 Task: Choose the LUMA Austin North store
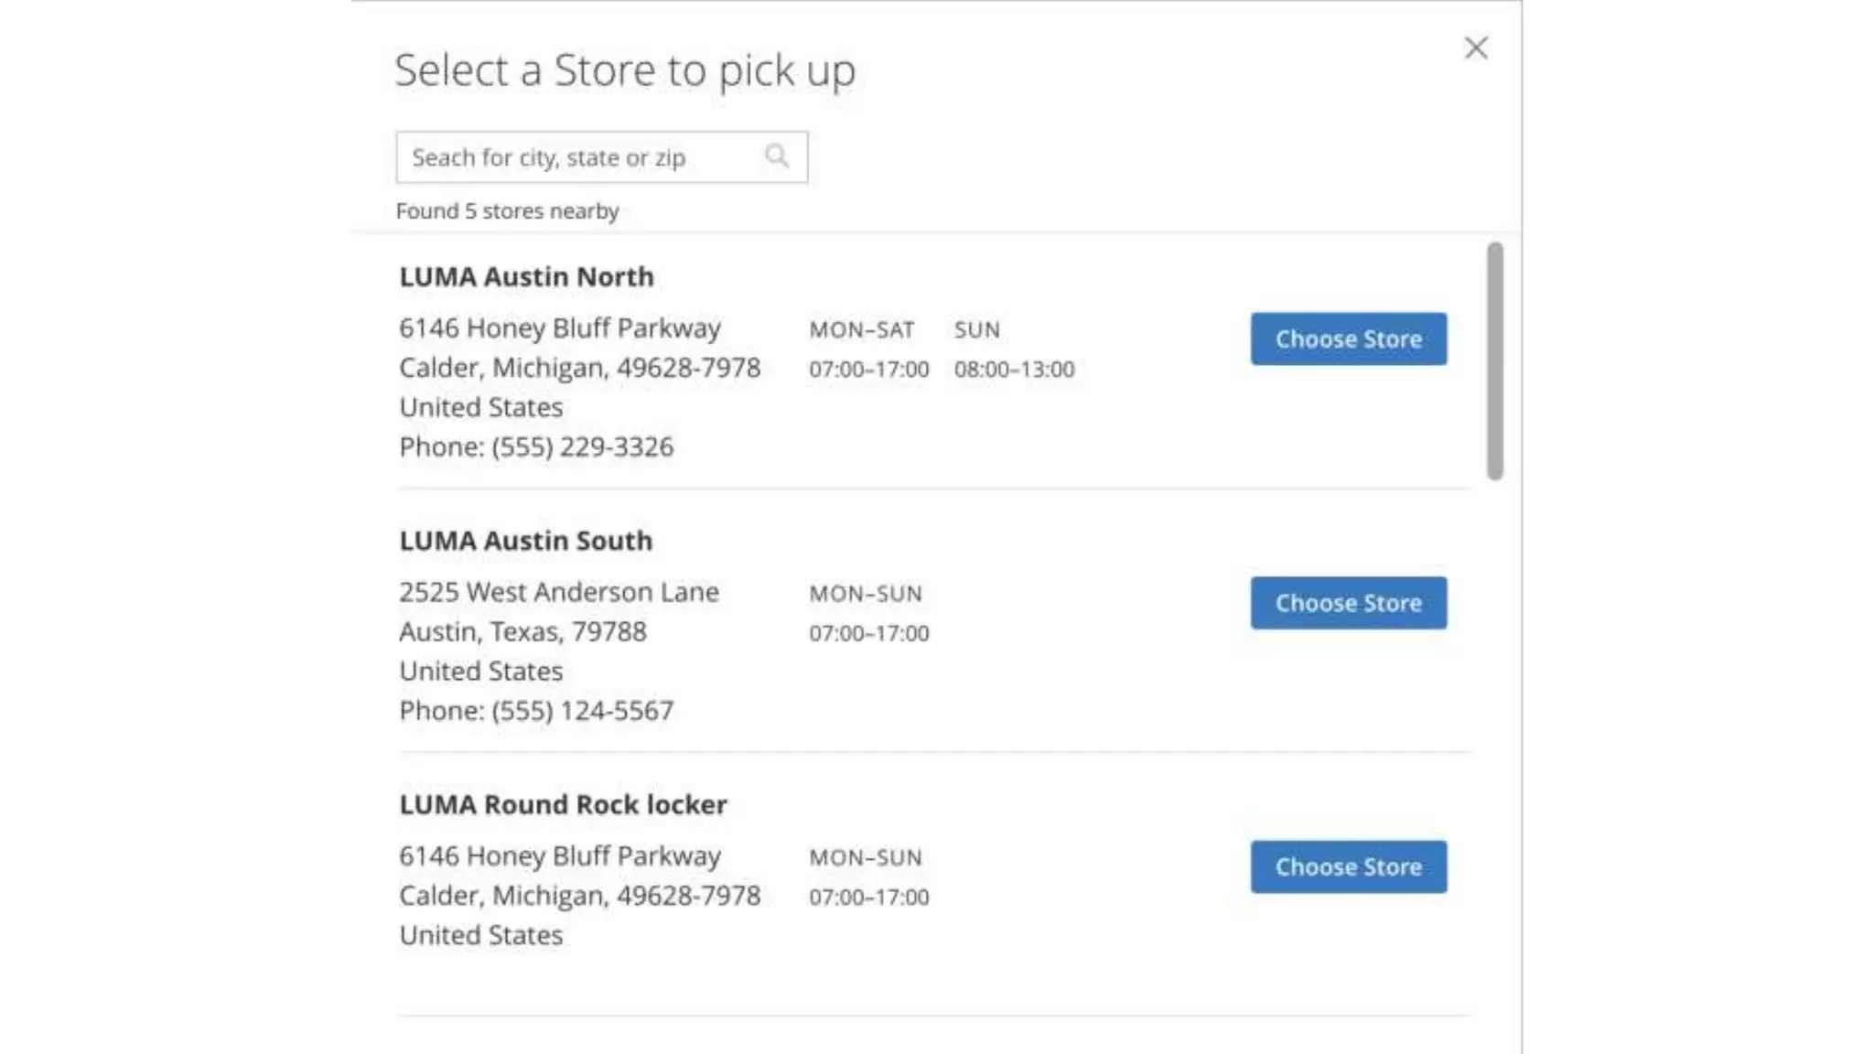tap(1348, 339)
